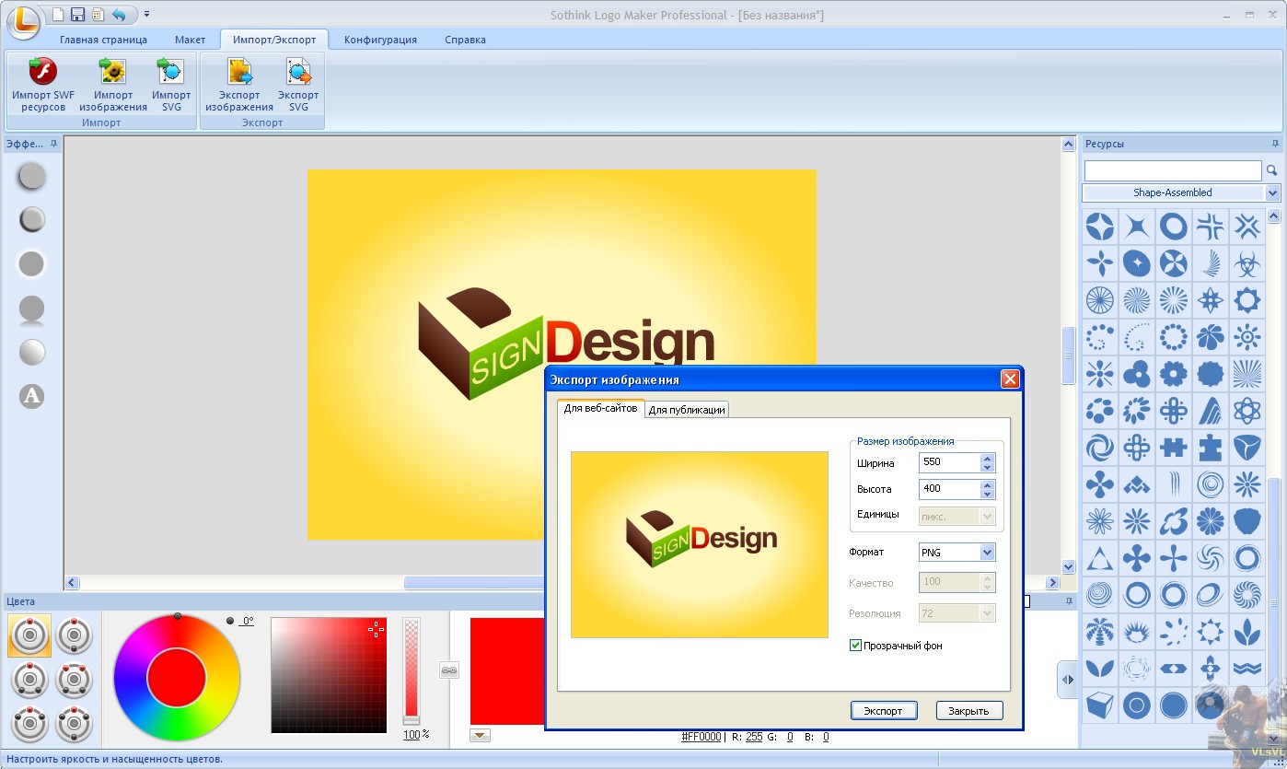Pin the Цвета panel

(1070, 601)
